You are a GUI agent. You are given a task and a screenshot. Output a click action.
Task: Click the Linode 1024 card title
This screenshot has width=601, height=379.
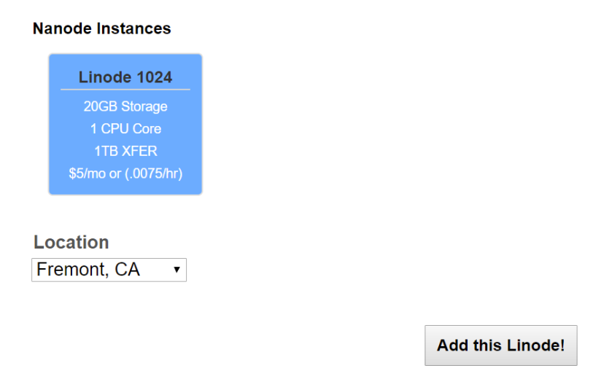coord(125,77)
